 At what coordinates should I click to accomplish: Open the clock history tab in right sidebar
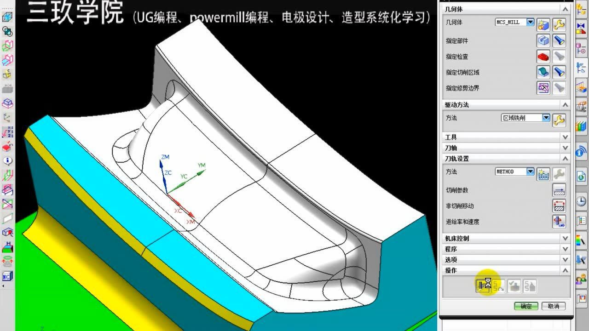582,201
